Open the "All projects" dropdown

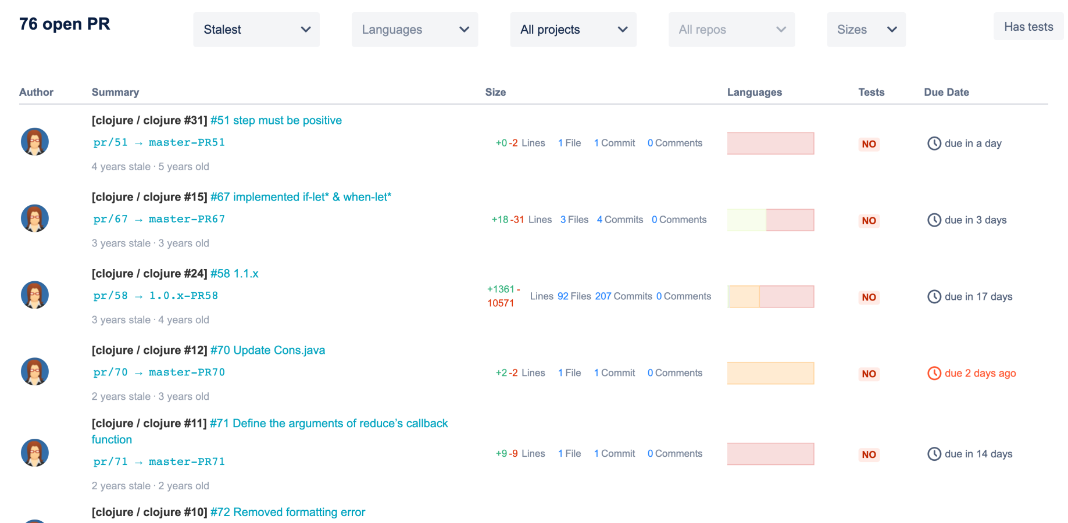point(573,29)
